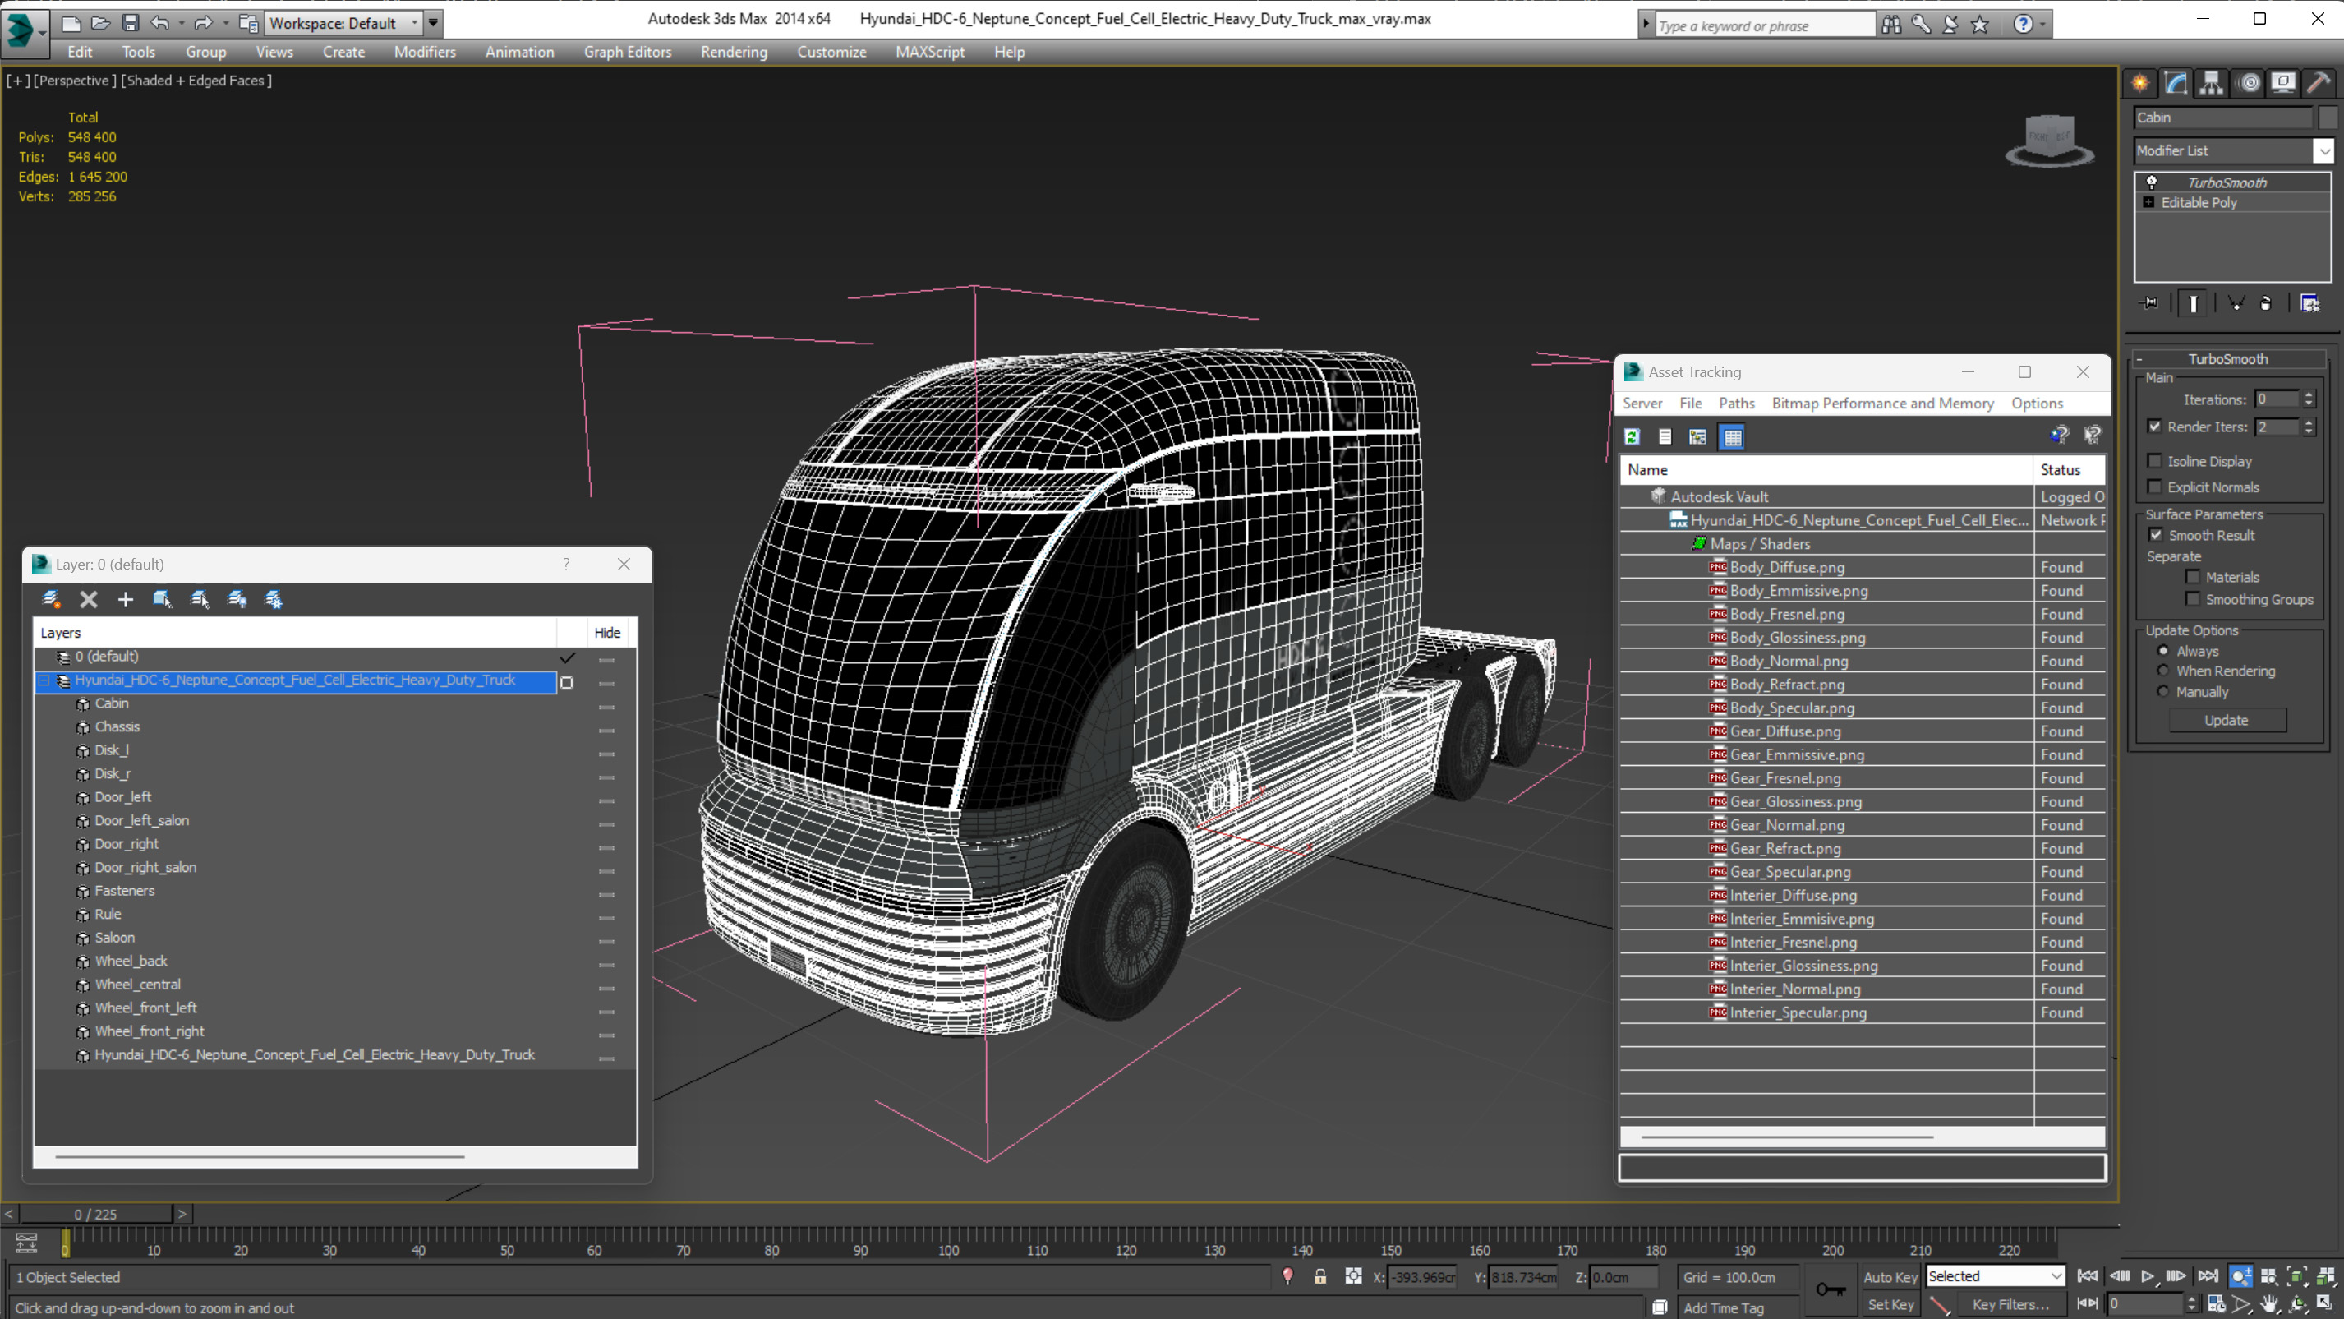Click Go to Start playback icon
2344x1319 pixels.
(x=2088, y=1277)
